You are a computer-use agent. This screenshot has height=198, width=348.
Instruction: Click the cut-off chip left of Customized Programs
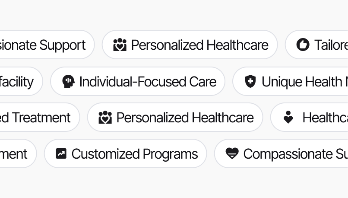15,154
